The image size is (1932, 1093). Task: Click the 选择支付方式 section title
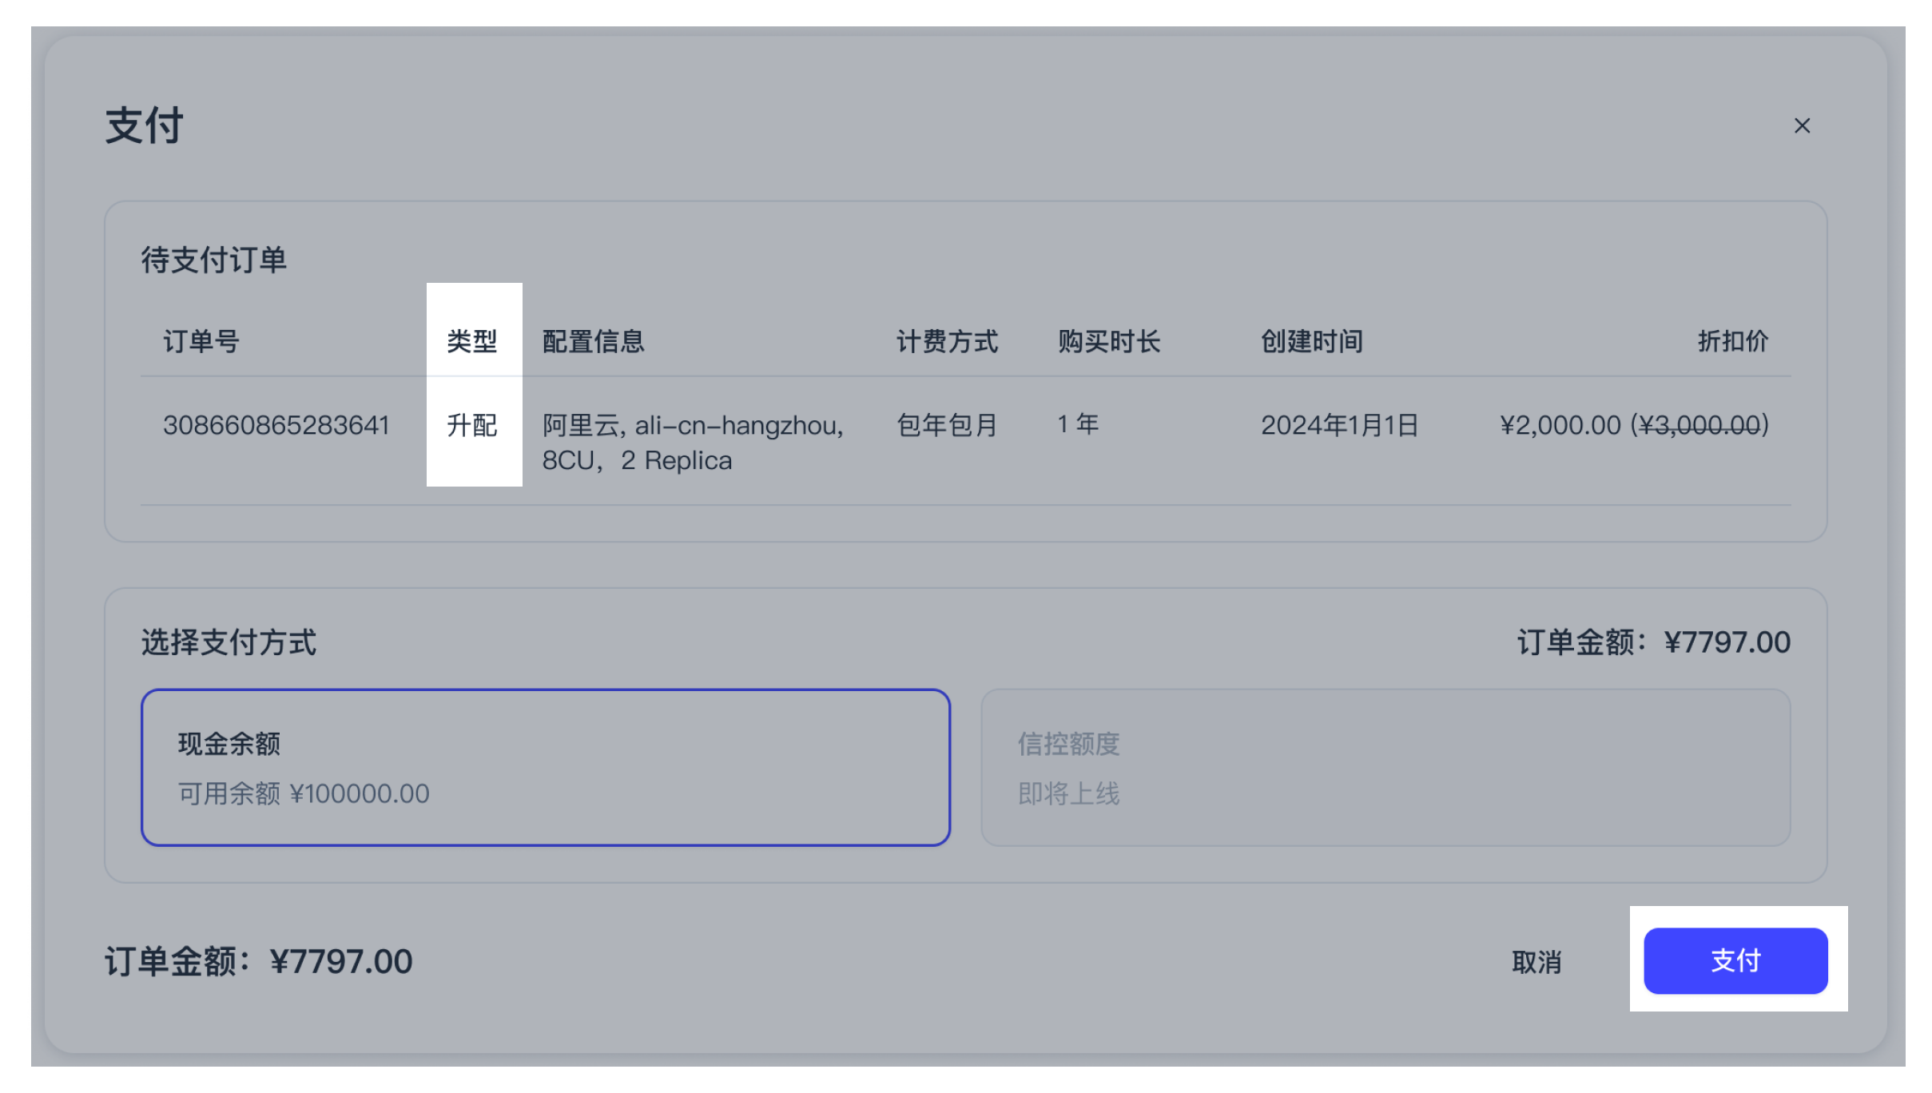228,642
